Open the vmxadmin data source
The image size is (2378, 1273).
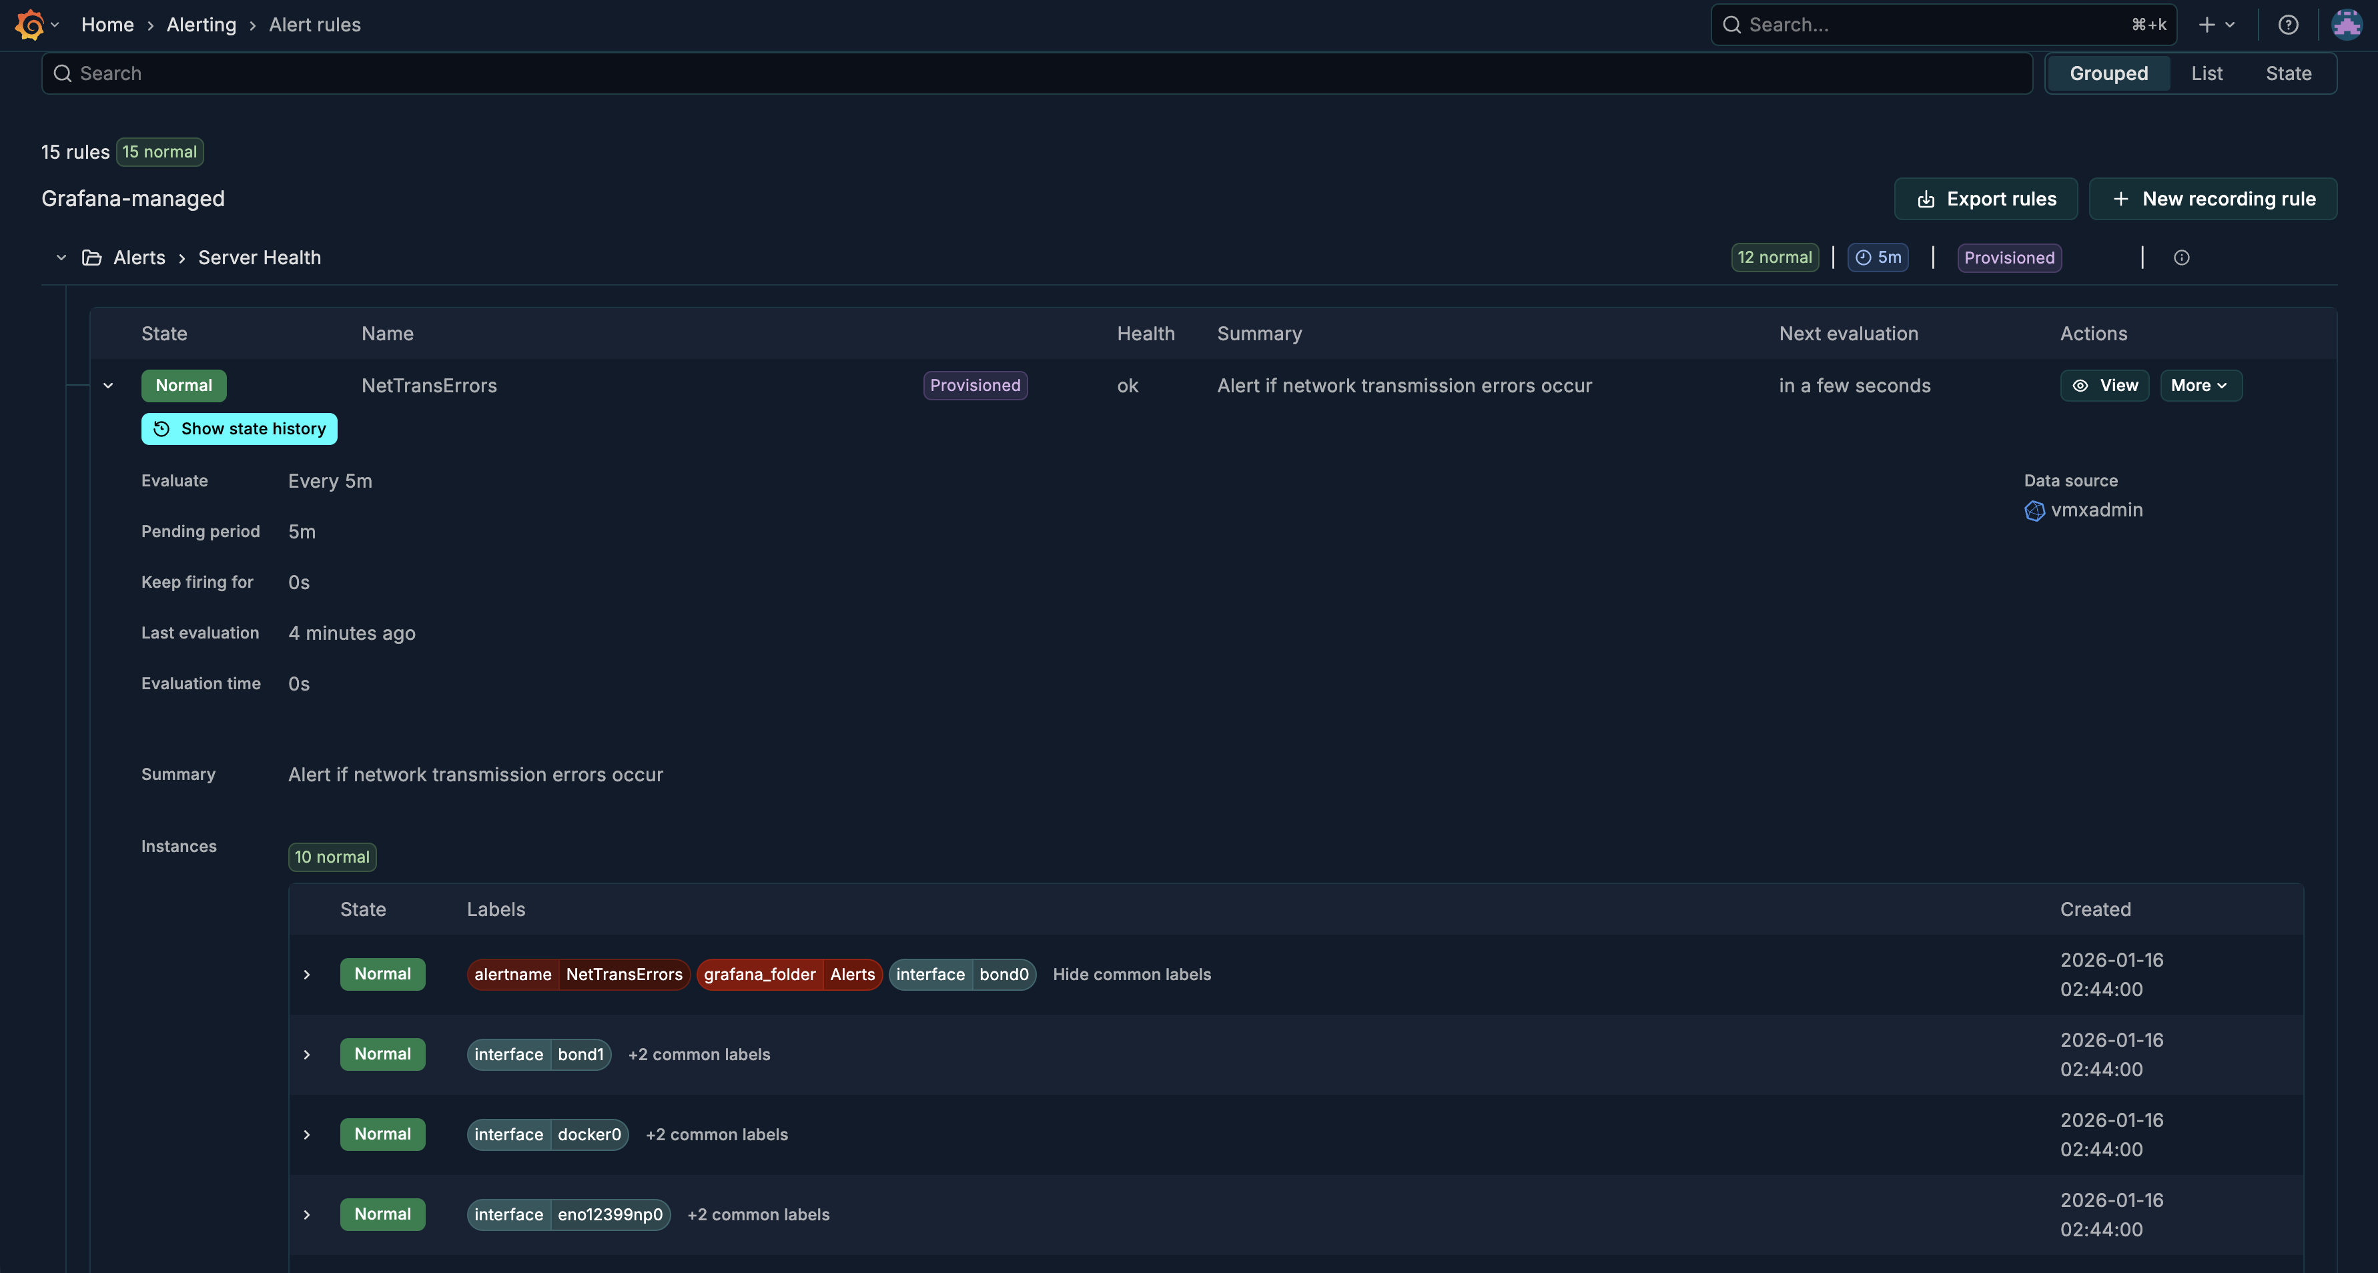[x=2096, y=510]
